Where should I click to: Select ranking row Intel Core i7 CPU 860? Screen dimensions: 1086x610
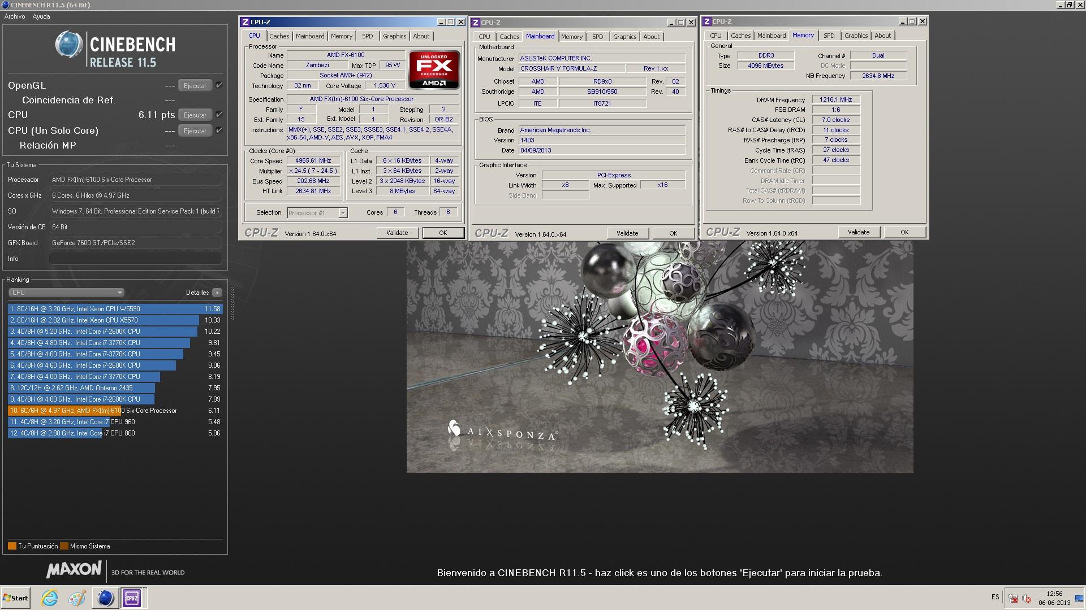pyautogui.click(x=115, y=433)
